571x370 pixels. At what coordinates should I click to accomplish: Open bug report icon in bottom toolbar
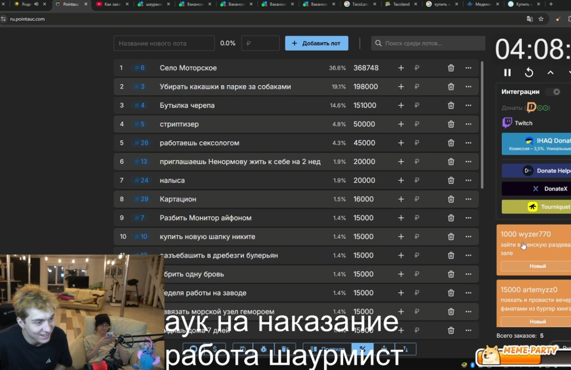[263, 349]
